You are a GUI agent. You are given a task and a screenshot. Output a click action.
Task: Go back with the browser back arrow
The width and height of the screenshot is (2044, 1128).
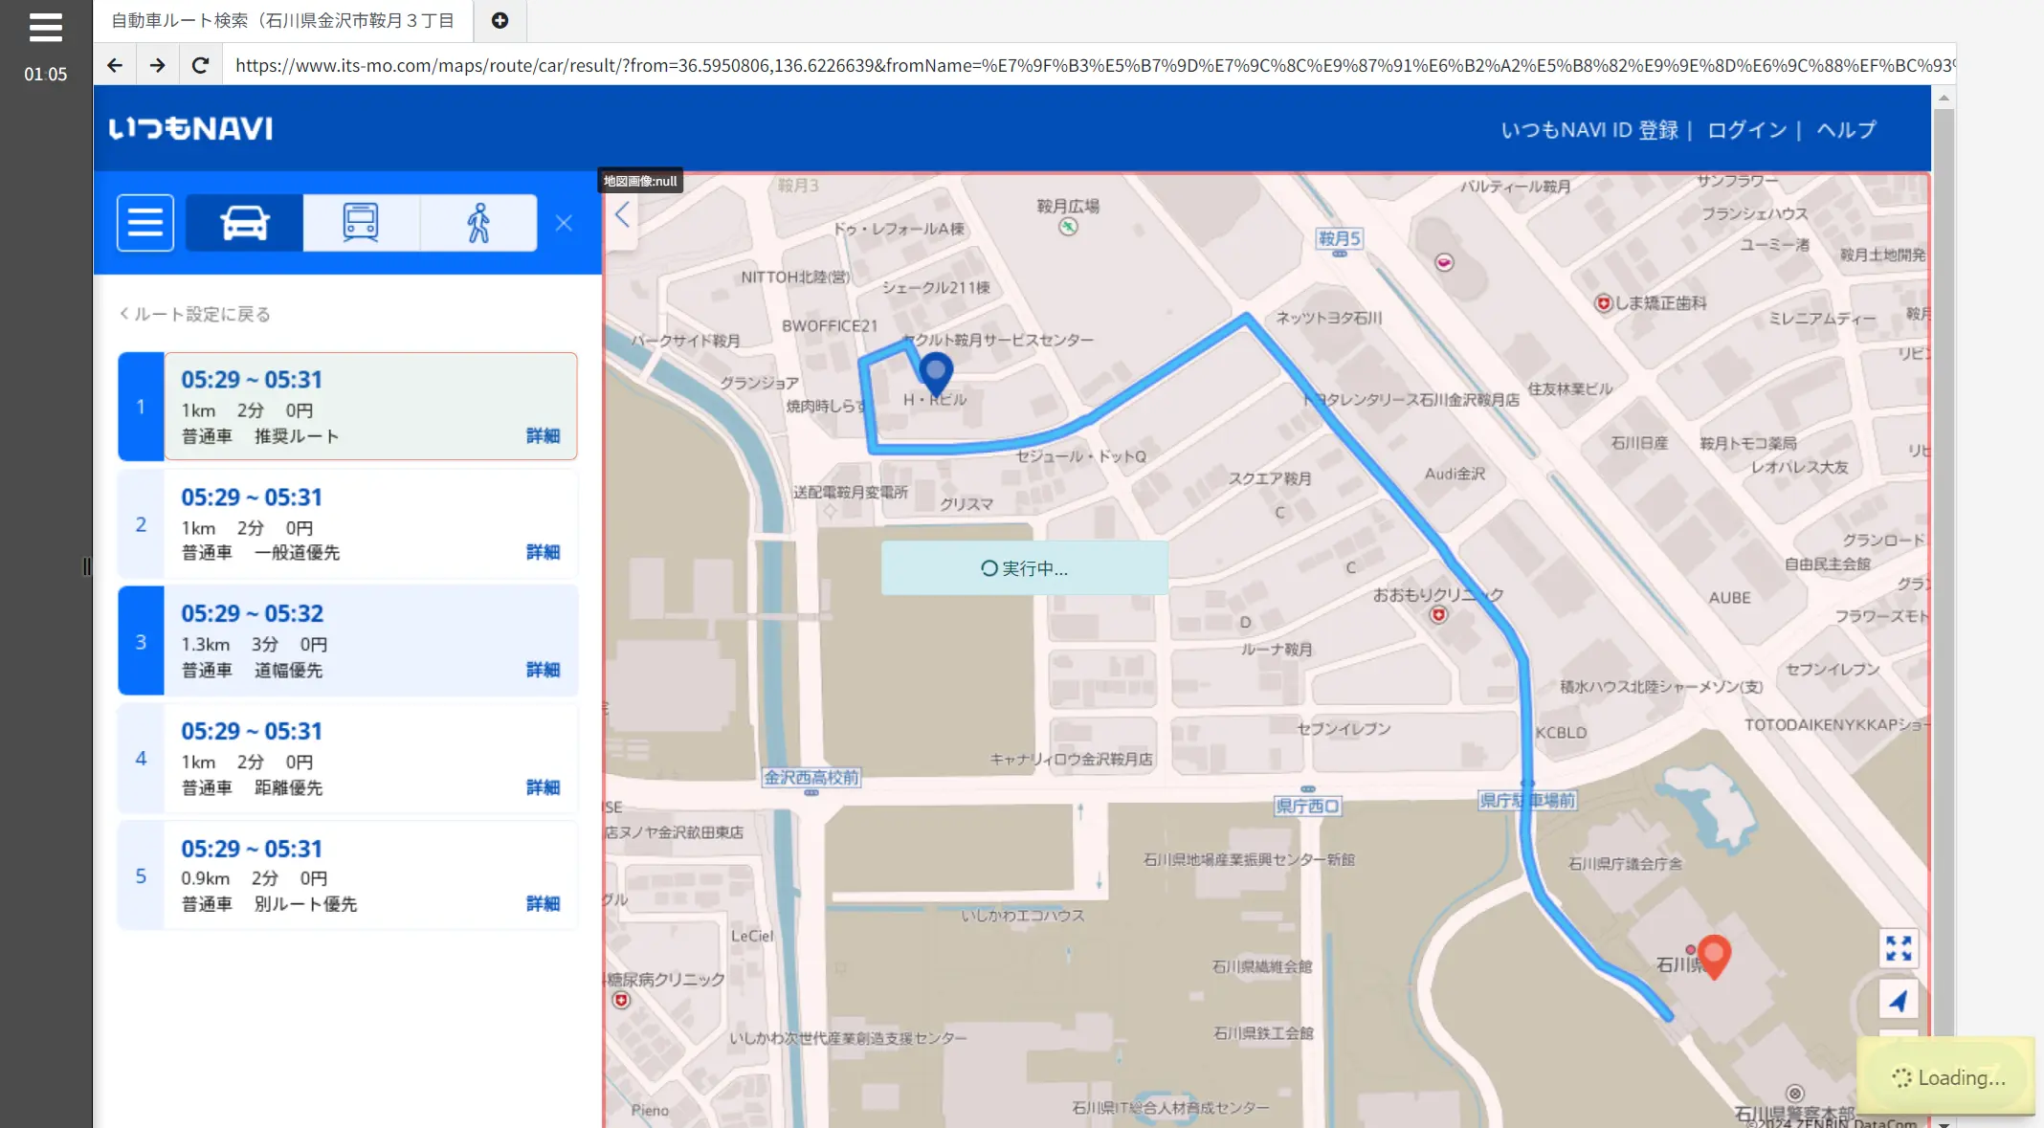pyautogui.click(x=115, y=65)
